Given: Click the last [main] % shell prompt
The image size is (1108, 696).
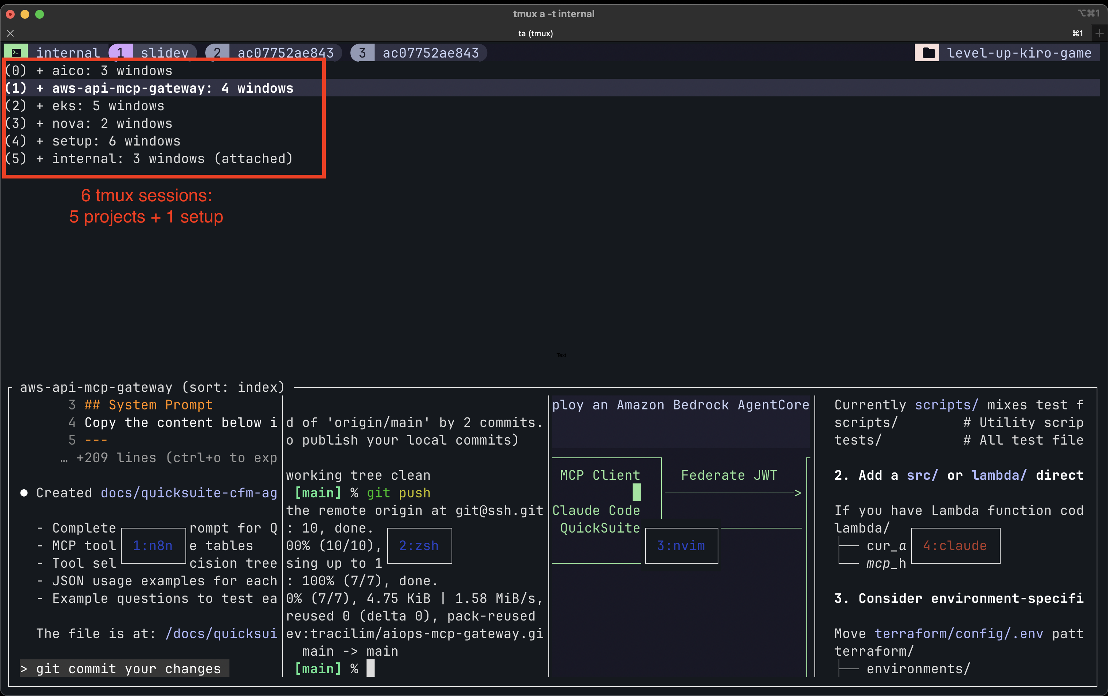Looking at the screenshot, I should (x=326, y=669).
